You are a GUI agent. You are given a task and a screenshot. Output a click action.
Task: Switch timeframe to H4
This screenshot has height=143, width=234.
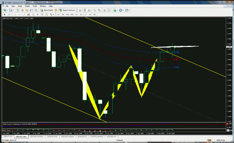81,15
